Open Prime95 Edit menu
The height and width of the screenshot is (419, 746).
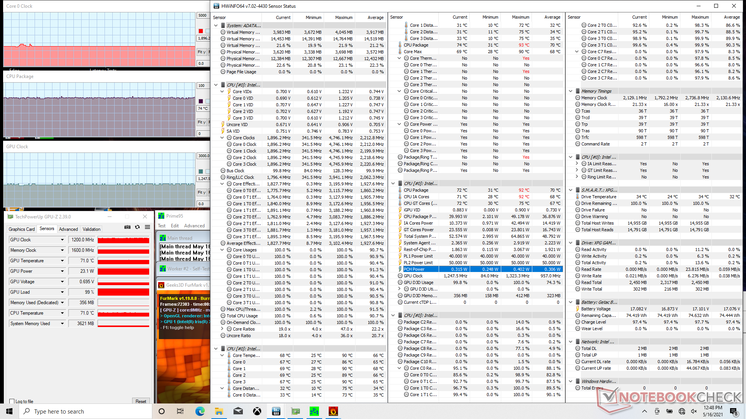pos(175,226)
